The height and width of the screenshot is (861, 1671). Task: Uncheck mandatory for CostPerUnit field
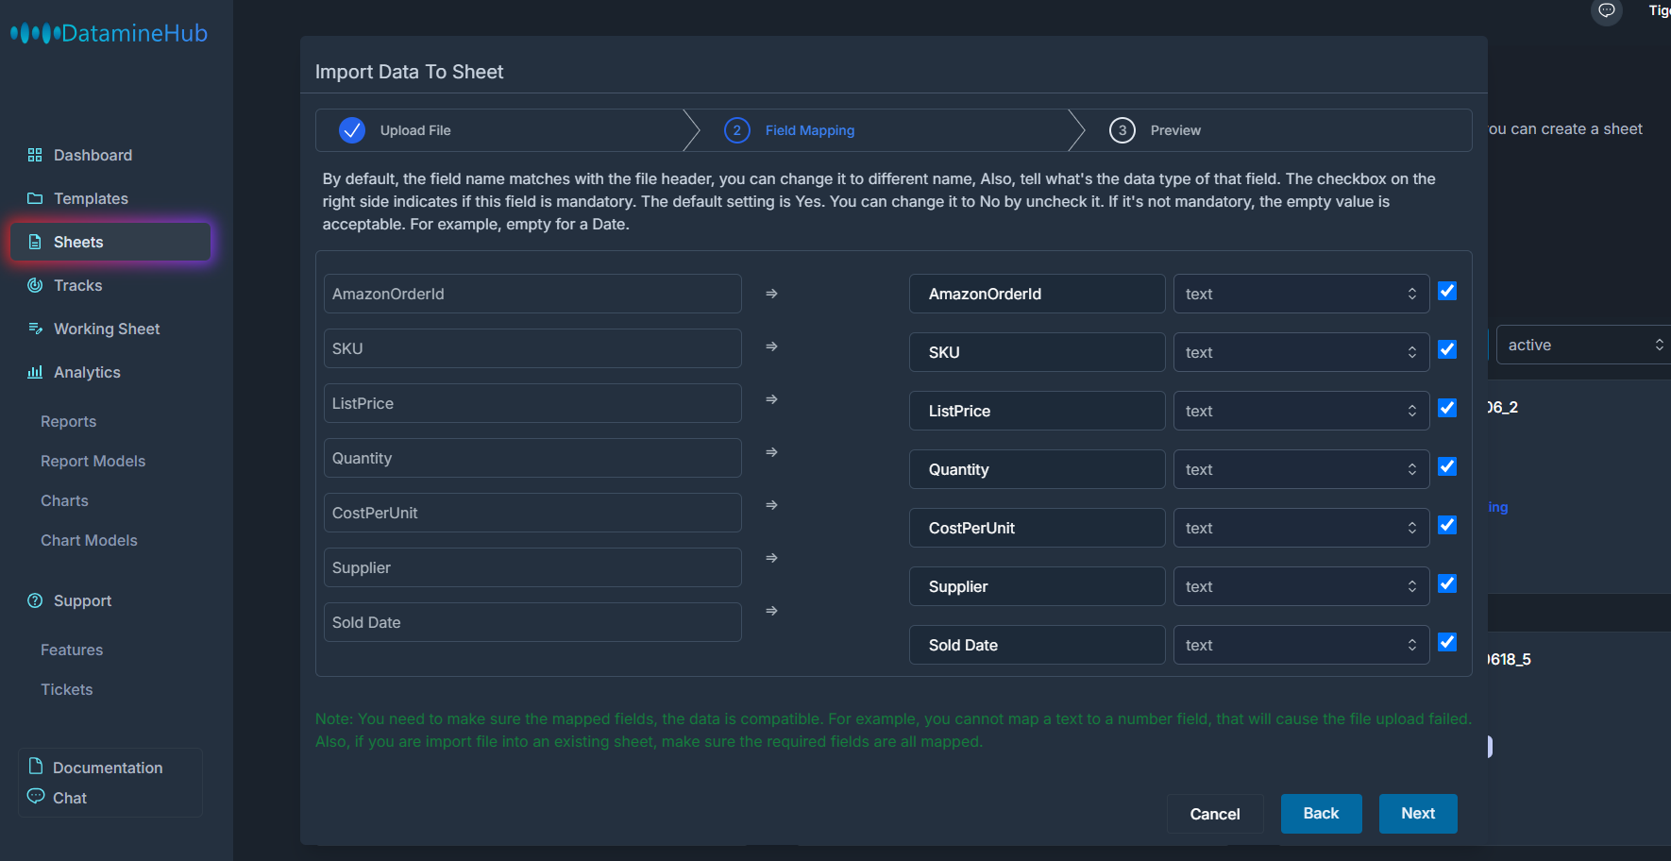(x=1447, y=525)
